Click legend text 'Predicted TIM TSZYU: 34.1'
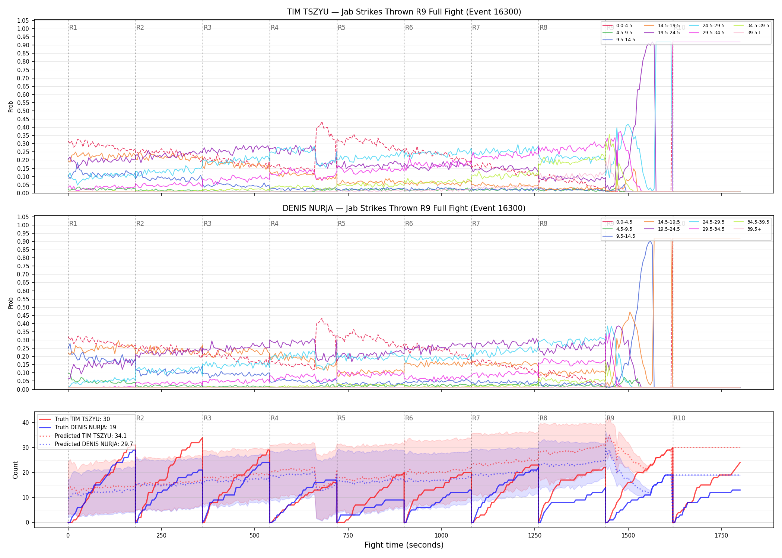 click(x=90, y=436)
